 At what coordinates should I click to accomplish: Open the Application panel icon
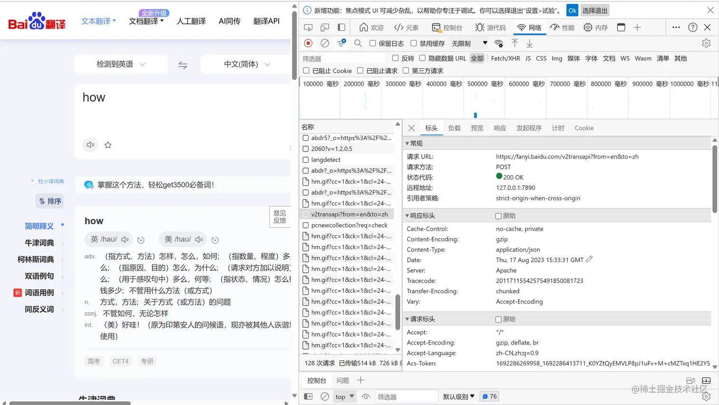click(621, 28)
